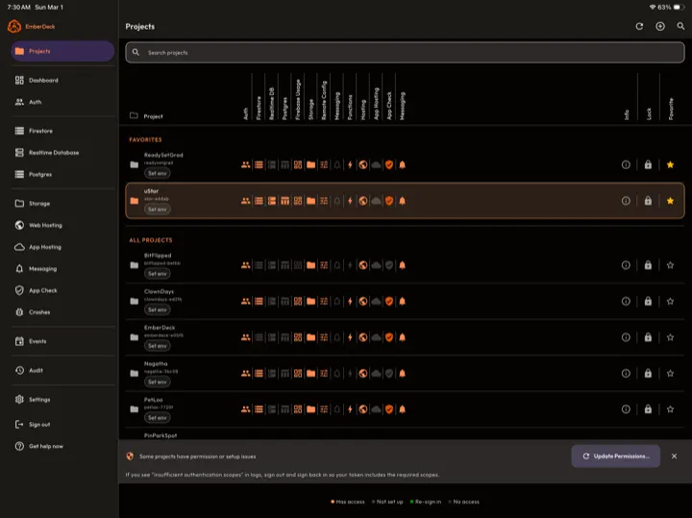Toggle lock for uStar project
Screen dimensions: 692x518
coord(648,201)
